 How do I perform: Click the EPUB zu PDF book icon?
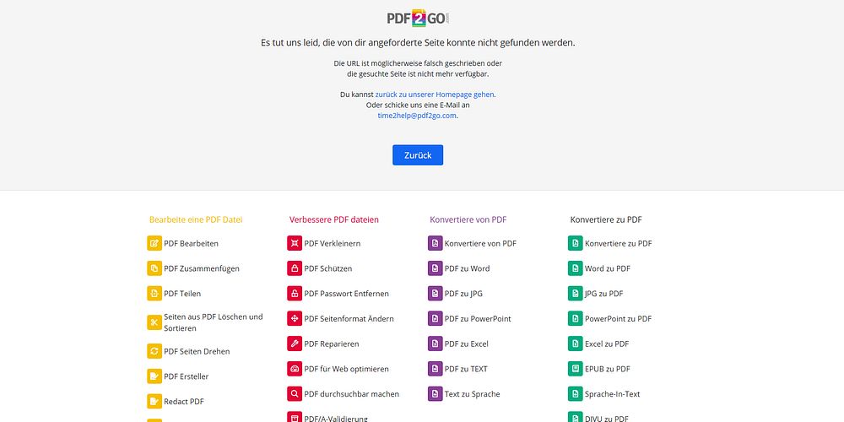tap(576, 369)
